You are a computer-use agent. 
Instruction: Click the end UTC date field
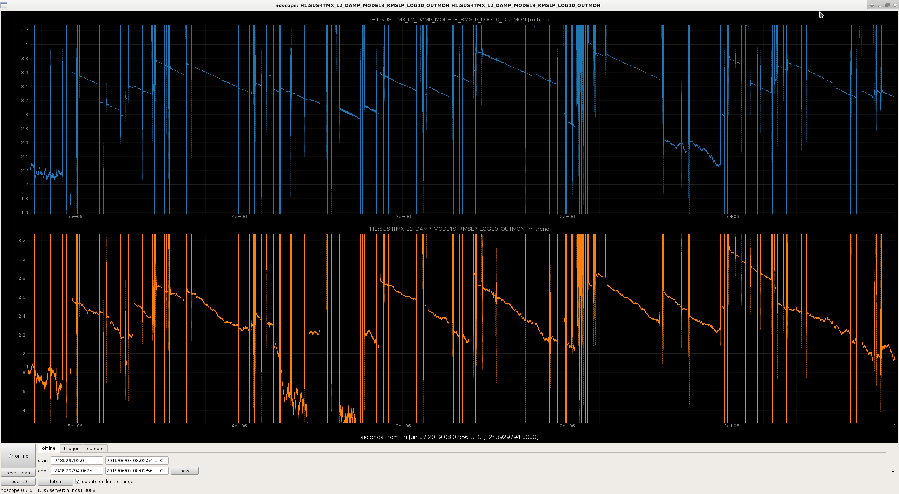coord(137,471)
